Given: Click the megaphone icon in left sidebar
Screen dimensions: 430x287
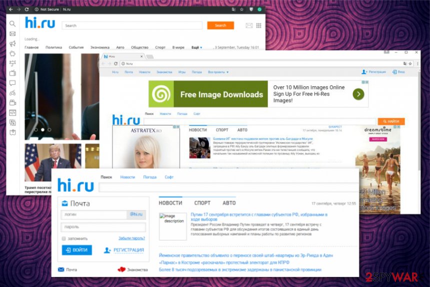Looking at the screenshot, I should pos(12,43).
